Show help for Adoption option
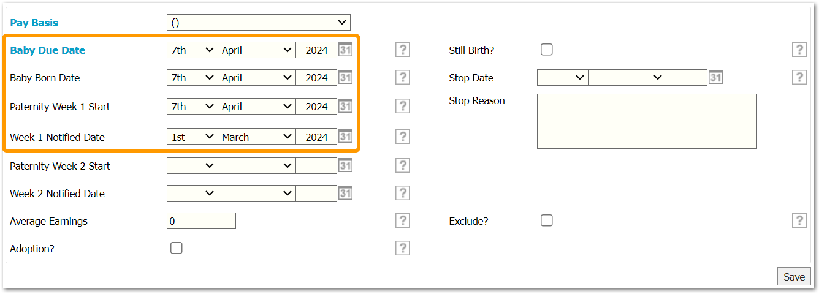Screen dimensions: 819x294 402,248
